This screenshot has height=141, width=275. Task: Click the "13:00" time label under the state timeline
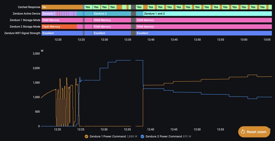[x=244, y=40]
